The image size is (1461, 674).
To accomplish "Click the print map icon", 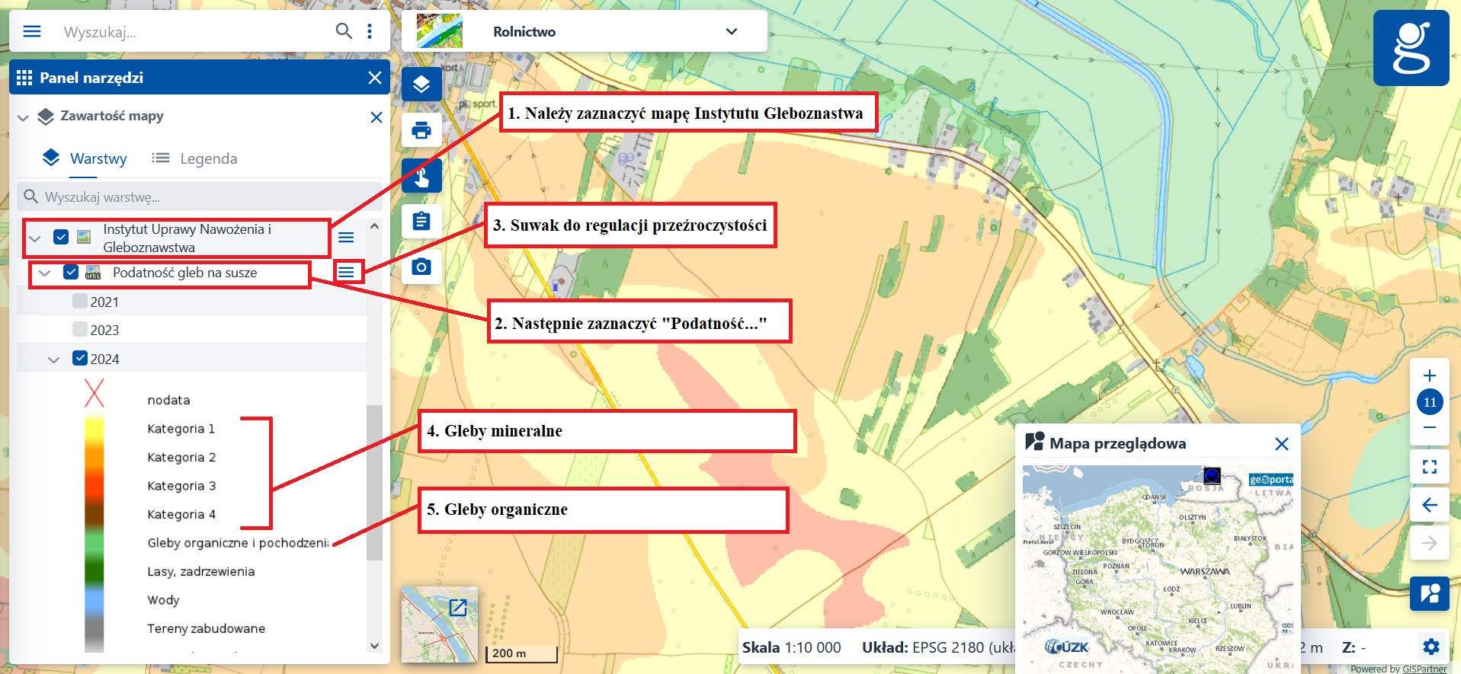I will point(421,130).
